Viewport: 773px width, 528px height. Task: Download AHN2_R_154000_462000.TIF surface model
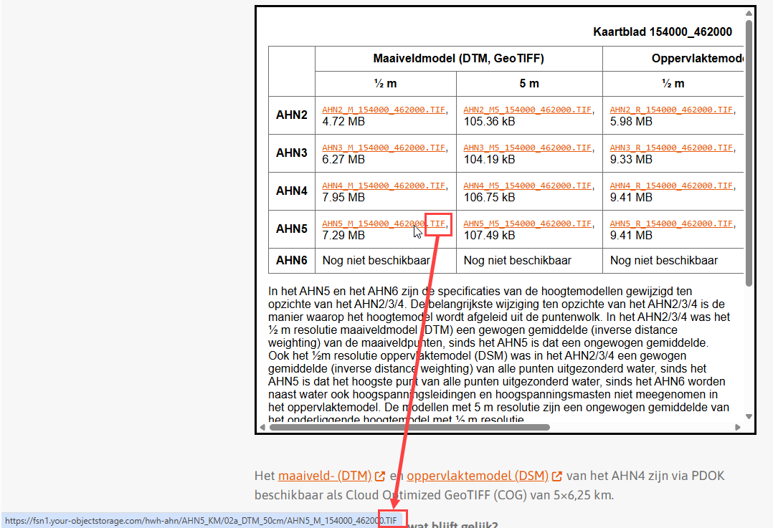[x=671, y=110]
